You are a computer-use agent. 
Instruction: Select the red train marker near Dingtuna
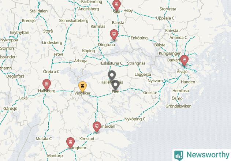click(114, 34)
